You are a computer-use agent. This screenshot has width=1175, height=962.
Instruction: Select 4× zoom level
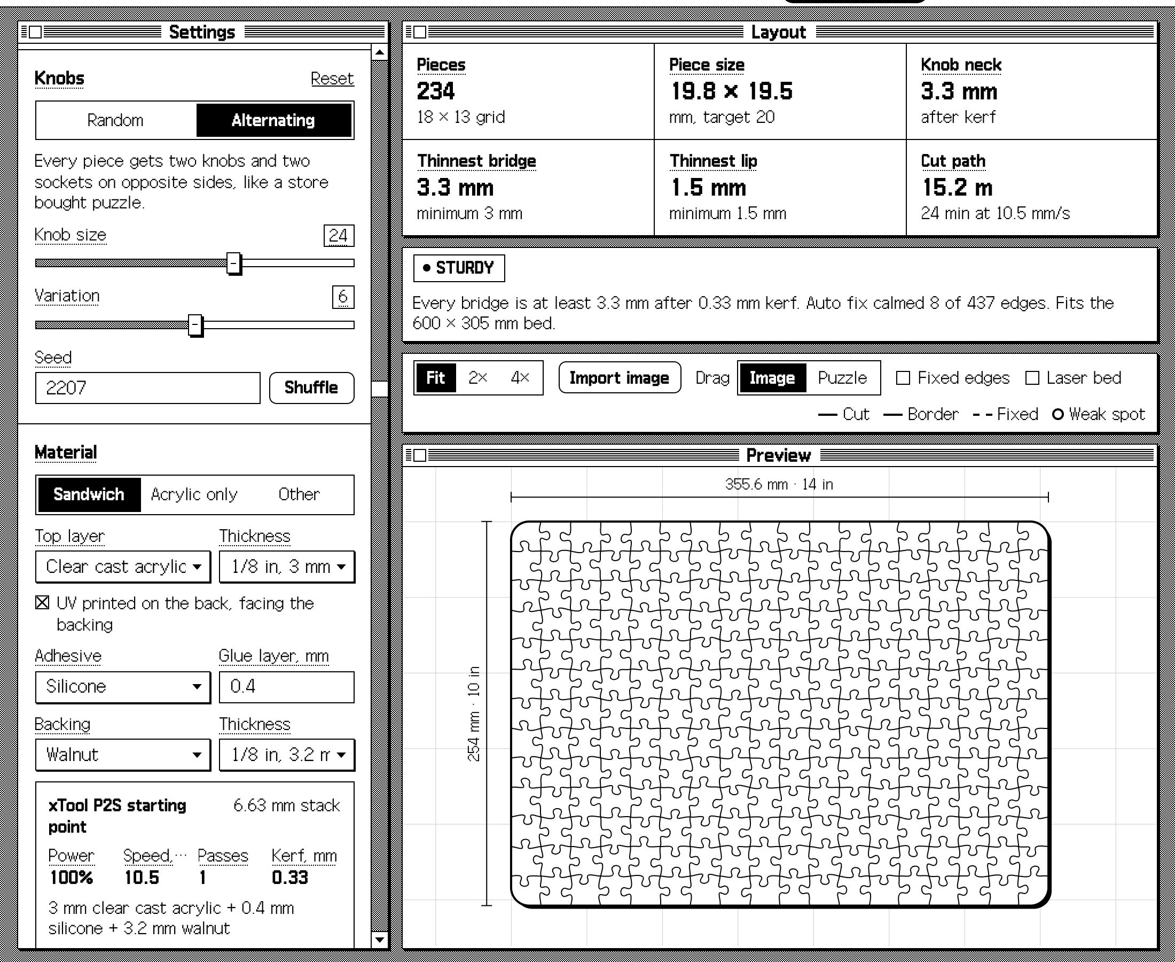coord(520,378)
